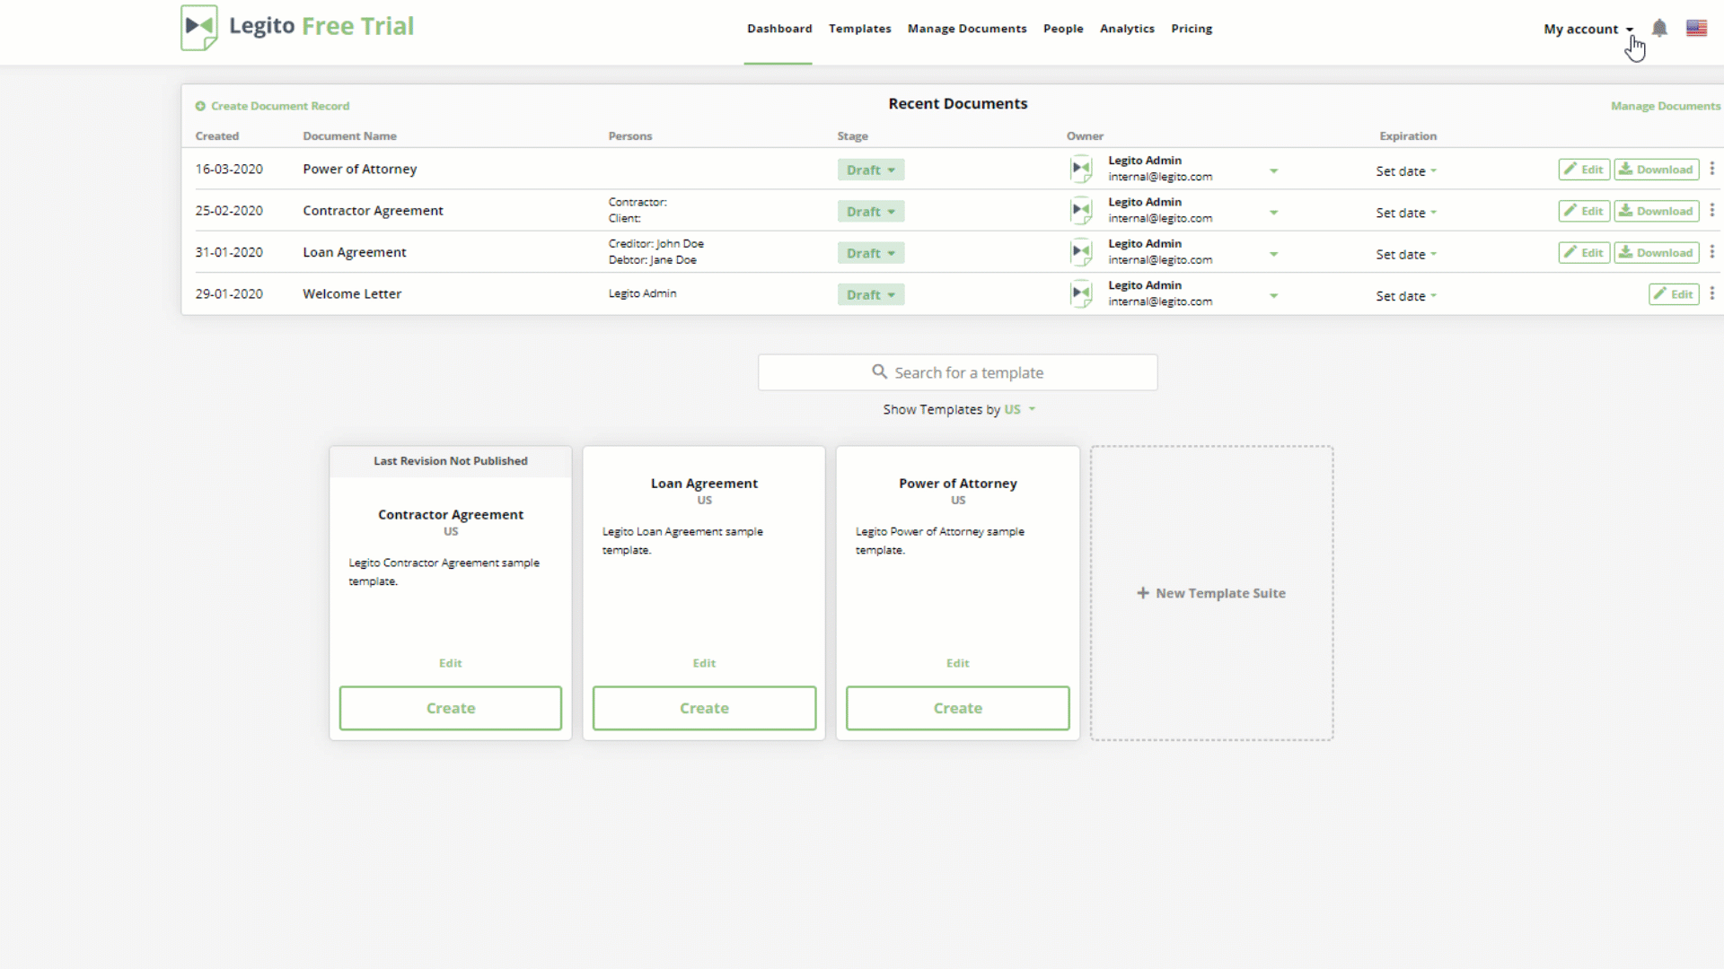Click the search magnifier icon

pyautogui.click(x=879, y=371)
